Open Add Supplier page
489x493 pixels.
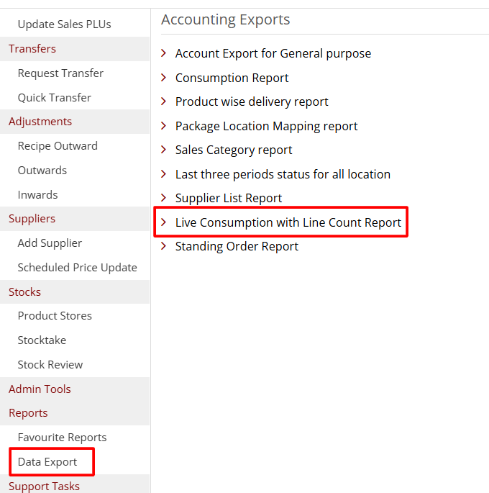coord(50,243)
